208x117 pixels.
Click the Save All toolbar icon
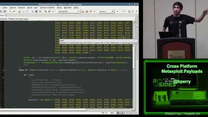click(x=5, y=12)
